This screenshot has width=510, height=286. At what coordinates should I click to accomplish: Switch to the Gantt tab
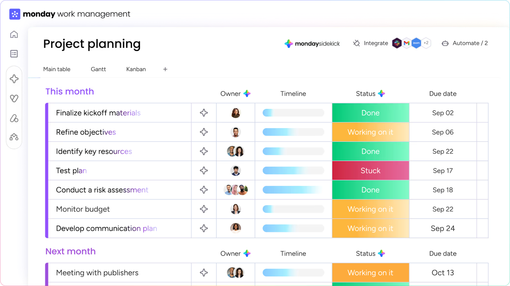click(98, 69)
